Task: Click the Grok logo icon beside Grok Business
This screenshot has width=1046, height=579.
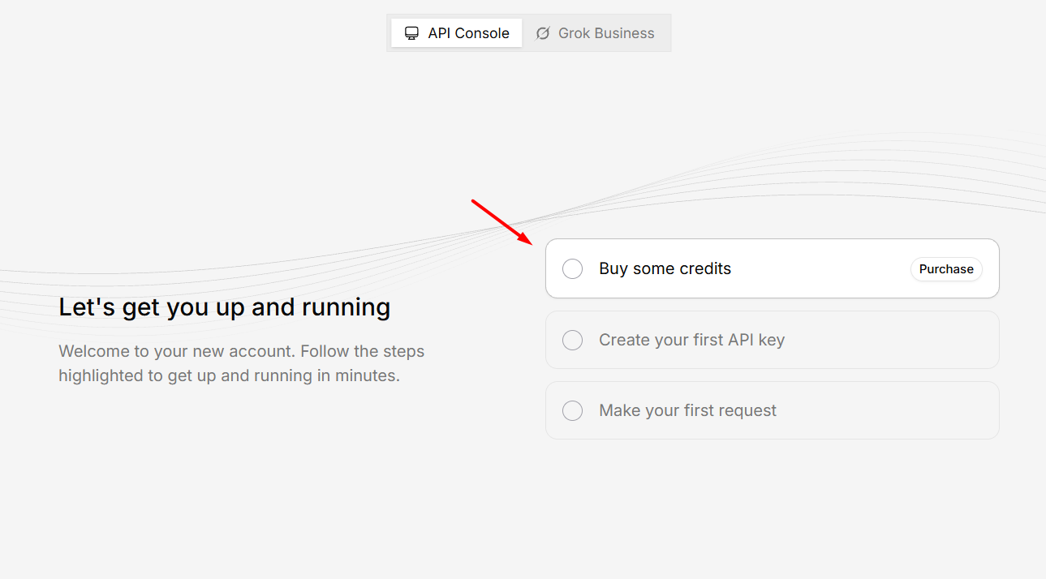Action: 543,33
